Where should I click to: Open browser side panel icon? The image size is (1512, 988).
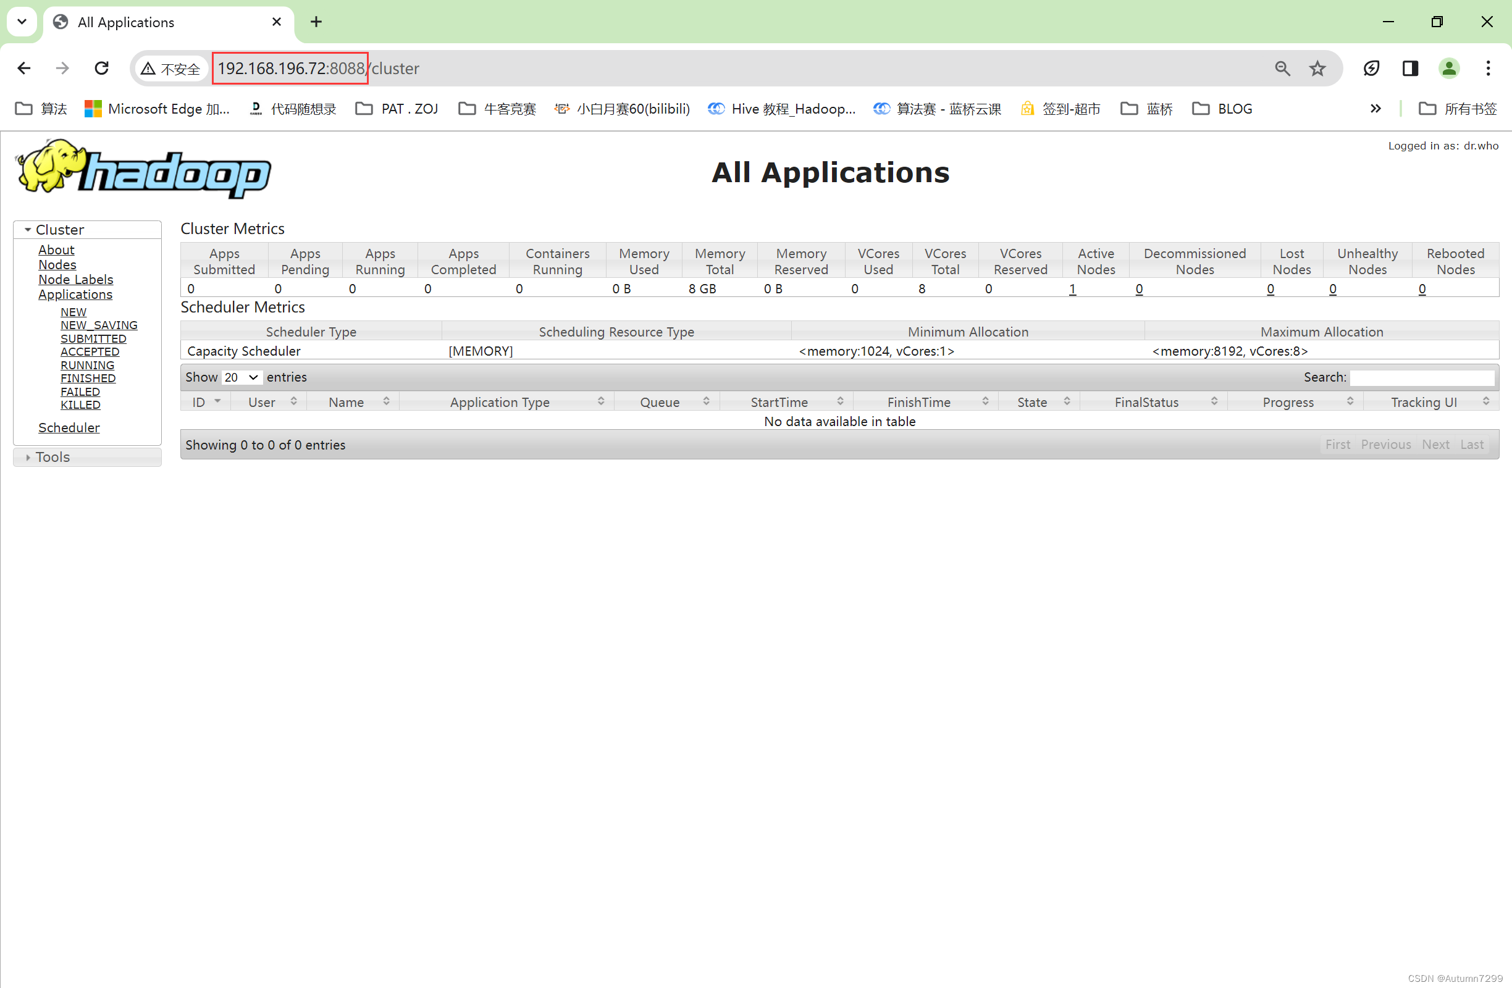[1409, 68]
